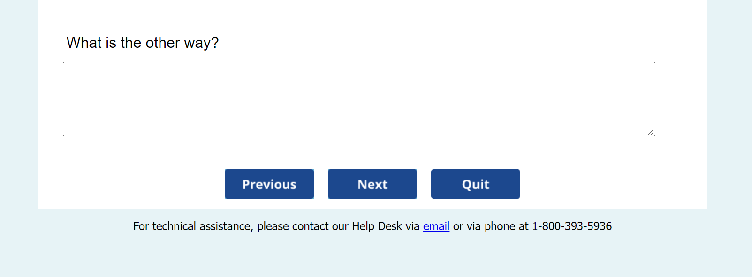Click the blue Quit button
The image size is (752, 277).
(x=475, y=184)
